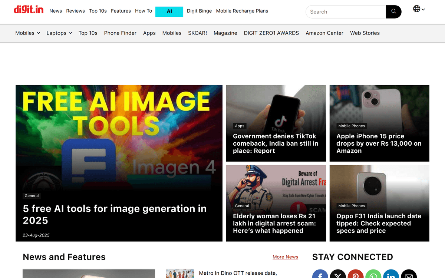The height and width of the screenshot is (278, 445).
Task: Open TikTok comeback article headline
Action: click(276, 143)
